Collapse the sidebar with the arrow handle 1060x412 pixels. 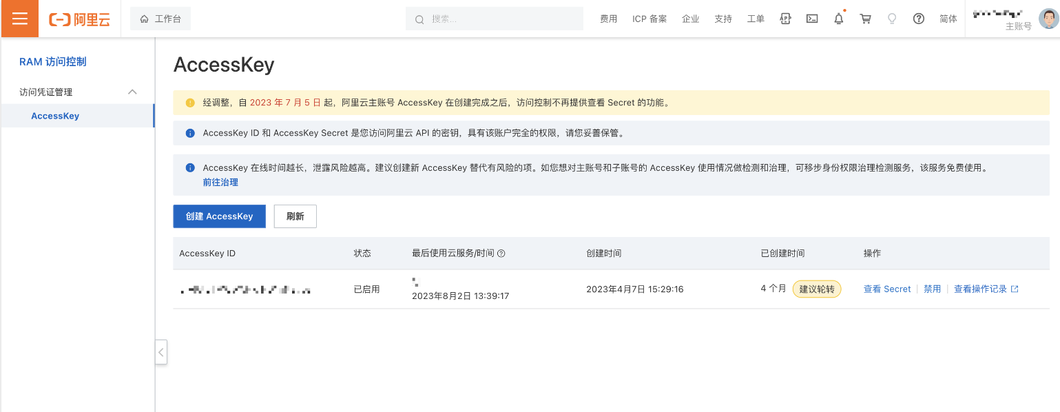[160, 352]
